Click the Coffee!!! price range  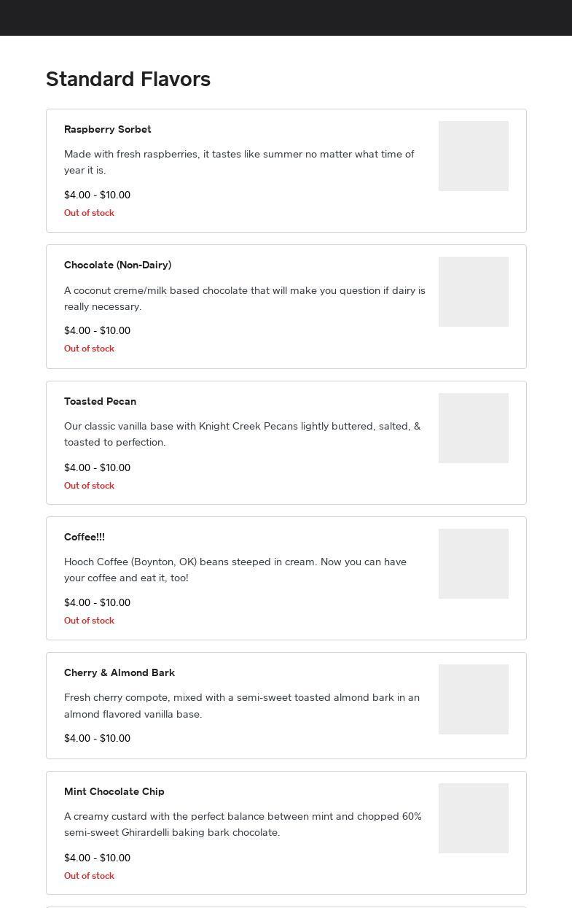pos(97,602)
